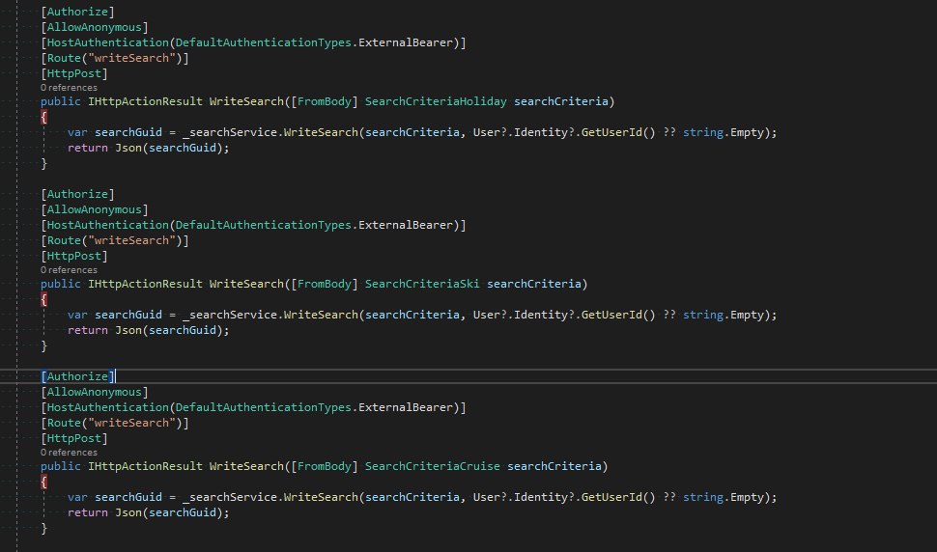
Task: Click "public" keyword on the SearchCriteriaHoliday line
Action: tap(60, 101)
